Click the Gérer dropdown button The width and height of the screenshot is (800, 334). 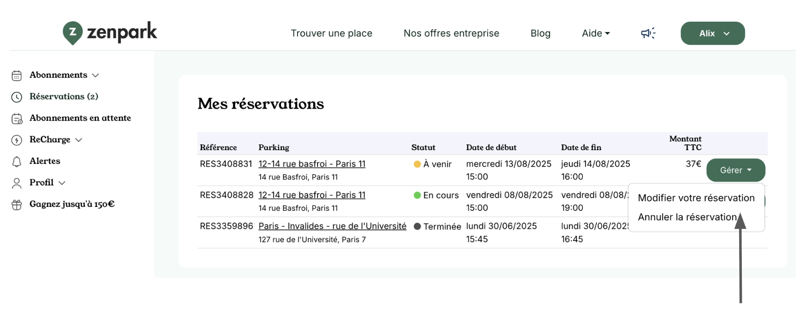click(x=735, y=170)
